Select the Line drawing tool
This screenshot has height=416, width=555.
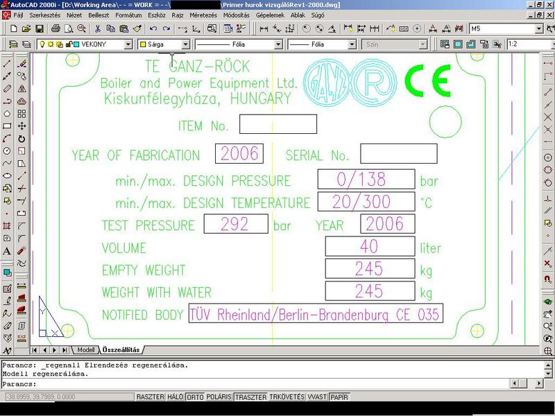(x=7, y=64)
